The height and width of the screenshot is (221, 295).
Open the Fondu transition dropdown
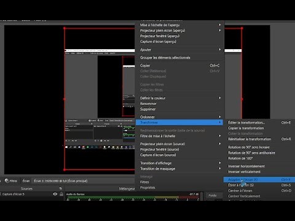(x=214, y=195)
